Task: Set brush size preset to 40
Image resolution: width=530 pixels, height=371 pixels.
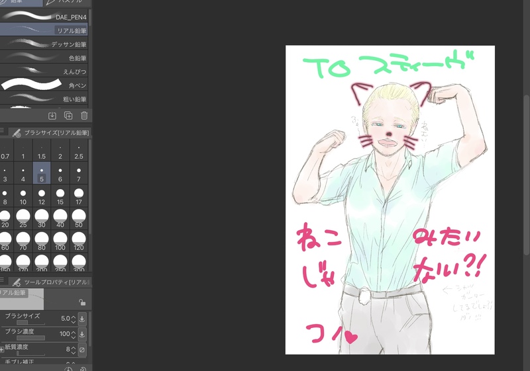Action: pyautogui.click(x=60, y=218)
